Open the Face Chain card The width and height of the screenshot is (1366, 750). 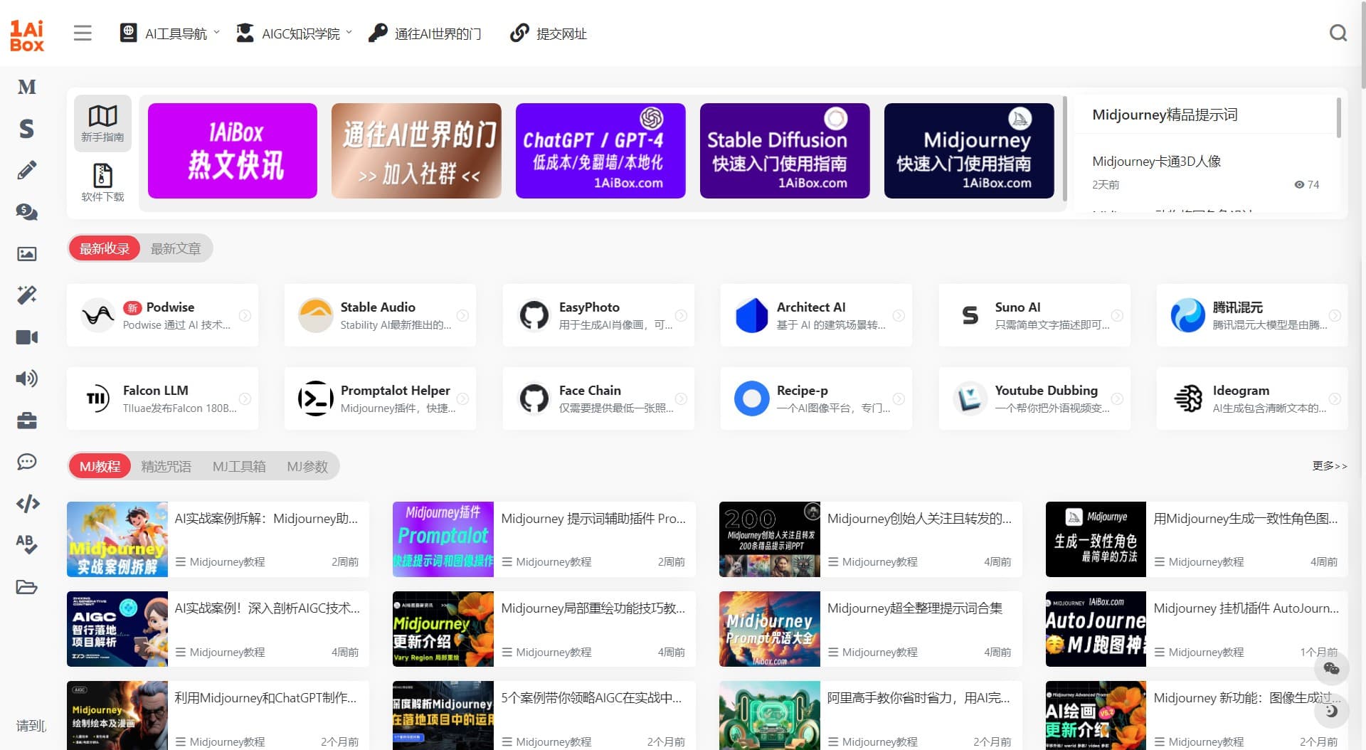point(598,398)
